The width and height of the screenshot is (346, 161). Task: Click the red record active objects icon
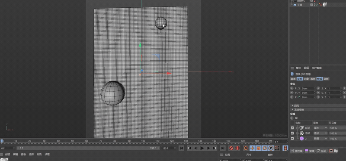coord(231,148)
